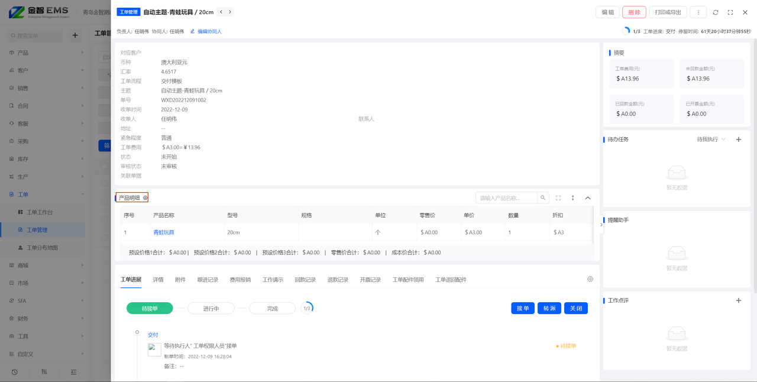Open the tab settings gear icon

pyautogui.click(x=590, y=279)
